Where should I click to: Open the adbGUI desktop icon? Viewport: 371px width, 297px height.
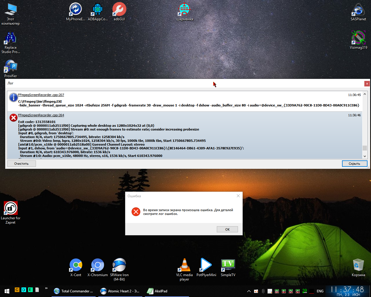click(119, 12)
